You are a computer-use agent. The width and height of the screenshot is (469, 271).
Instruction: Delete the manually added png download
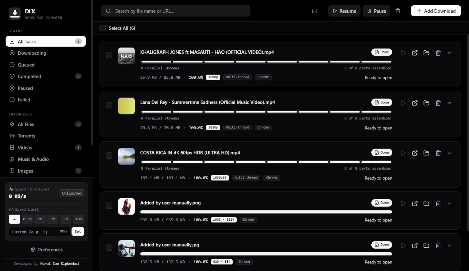pos(438,203)
